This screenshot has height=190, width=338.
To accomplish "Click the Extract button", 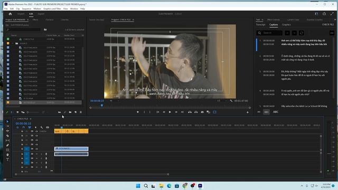I will point(196,112).
